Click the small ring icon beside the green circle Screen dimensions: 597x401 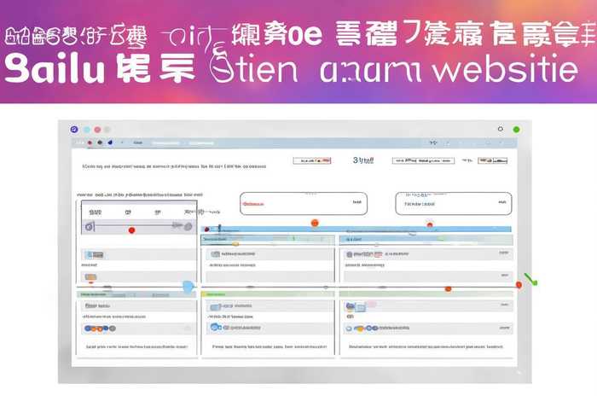click(x=500, y=130)
